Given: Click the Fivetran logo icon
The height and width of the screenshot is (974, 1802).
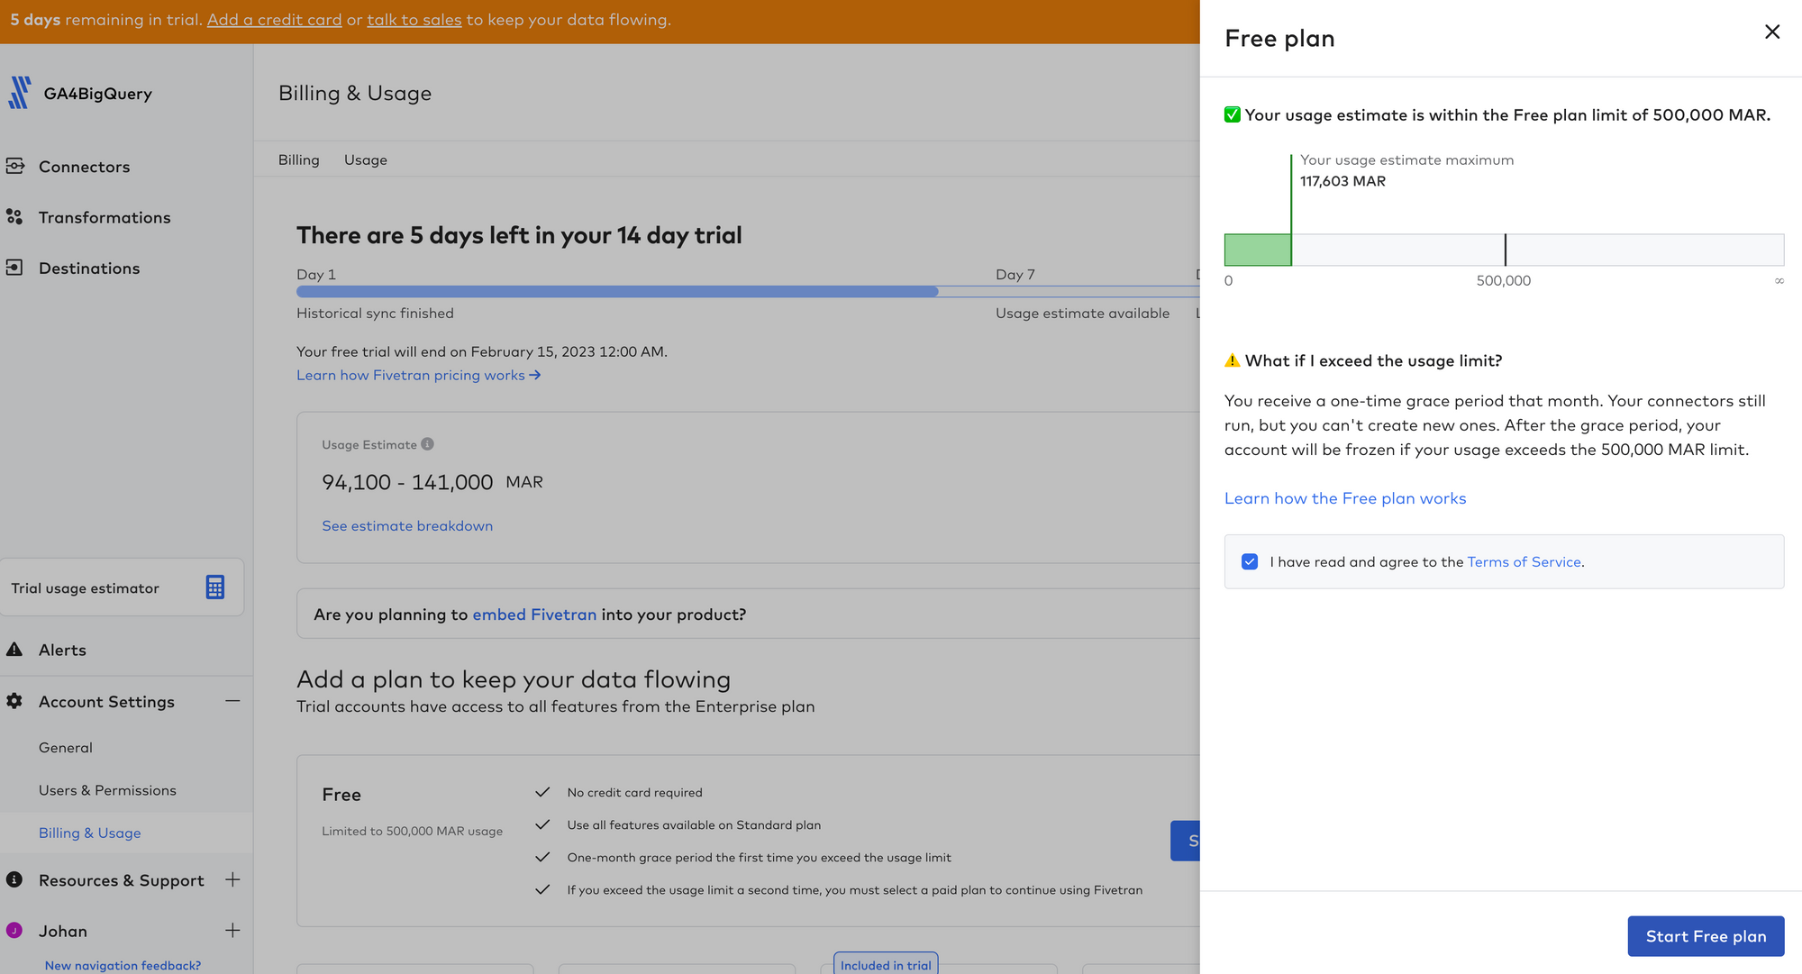Looking at the screenshot, I should (19, 93).
